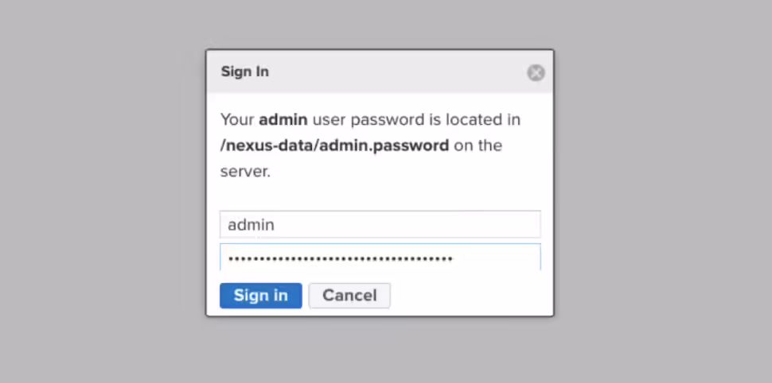Click the "Sign In" heading text
Screen dimensions: 772x383
click(244, 72)
